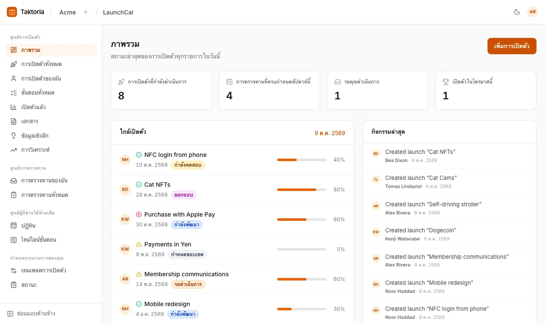Open เทมเพลตการเปิดตัว menu item
The height and width of the screenshot is (324, 545).
click(x=51, y=271)
